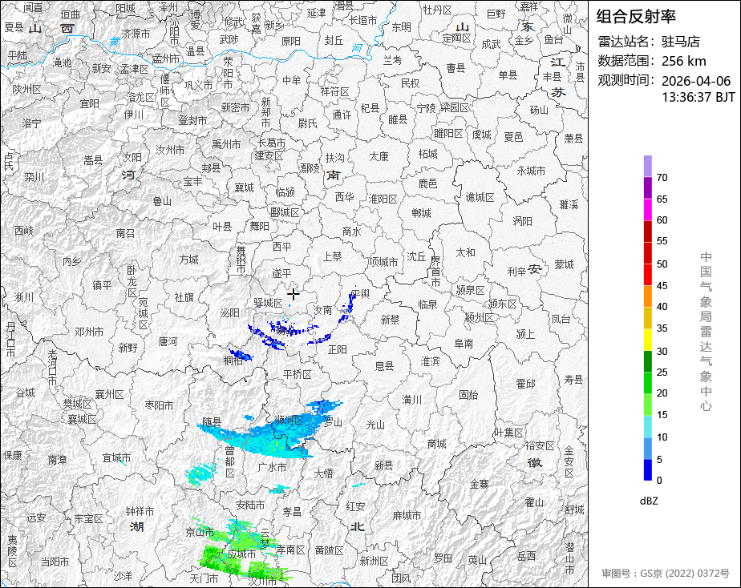The height and width of the screenshot is (588, 741).
Task: Pick the orange 40–45 dBZ legend segment
Action: pos(647,296)
